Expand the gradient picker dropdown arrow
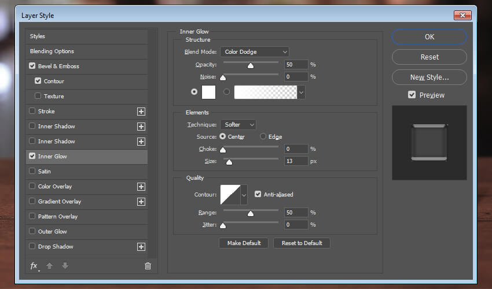This screenshot has width=492, height=289. click(x=301, y=92)
